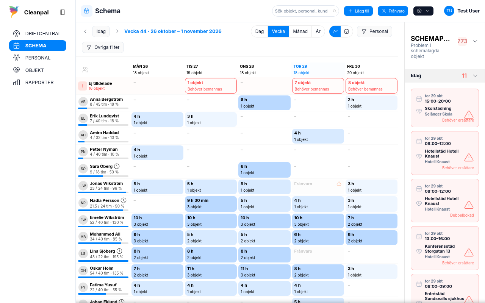Click the Frånvaro warning icon for Jonas Wikström
This screenshot has width=485, height=303.
pos(339,184)
